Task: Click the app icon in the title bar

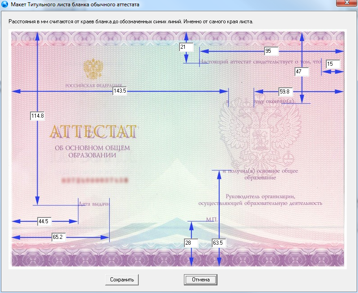Action: point(5,4)
